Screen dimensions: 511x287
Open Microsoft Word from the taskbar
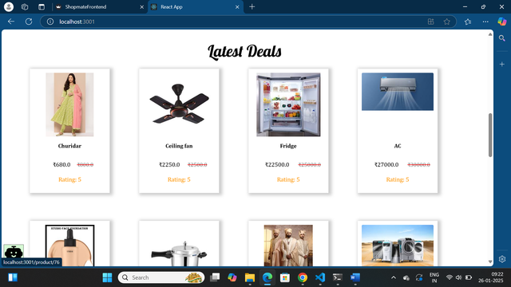point(355,277)
